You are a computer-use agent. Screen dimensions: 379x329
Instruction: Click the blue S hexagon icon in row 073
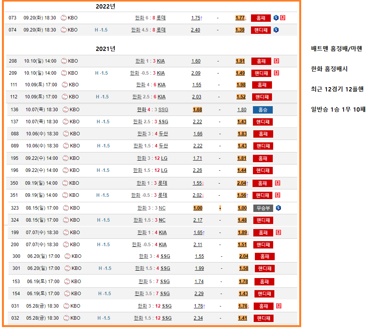(x=276, y=18)
